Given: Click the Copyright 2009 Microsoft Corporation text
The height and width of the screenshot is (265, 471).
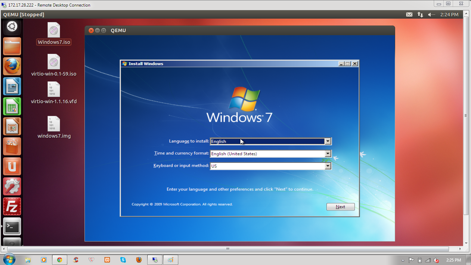Looking at the screenshot, I should [182, 204].
